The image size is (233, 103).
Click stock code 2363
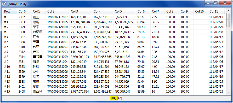(22, 67)
